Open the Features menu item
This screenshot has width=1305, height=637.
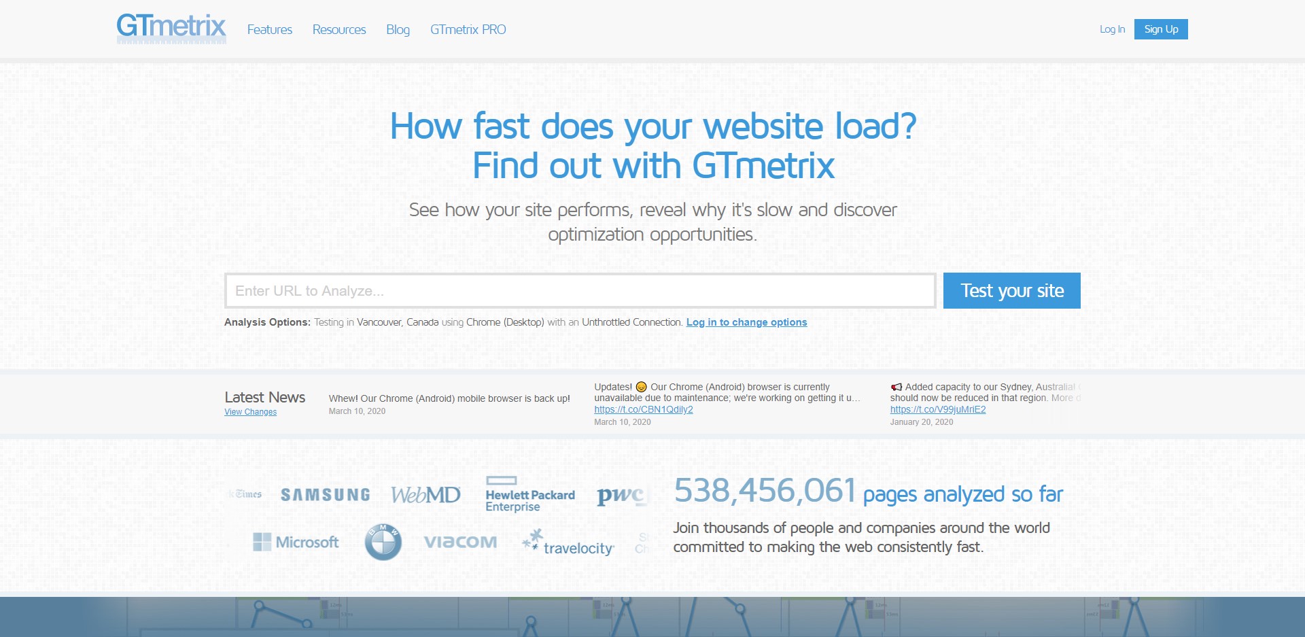[x=270, y=29]
